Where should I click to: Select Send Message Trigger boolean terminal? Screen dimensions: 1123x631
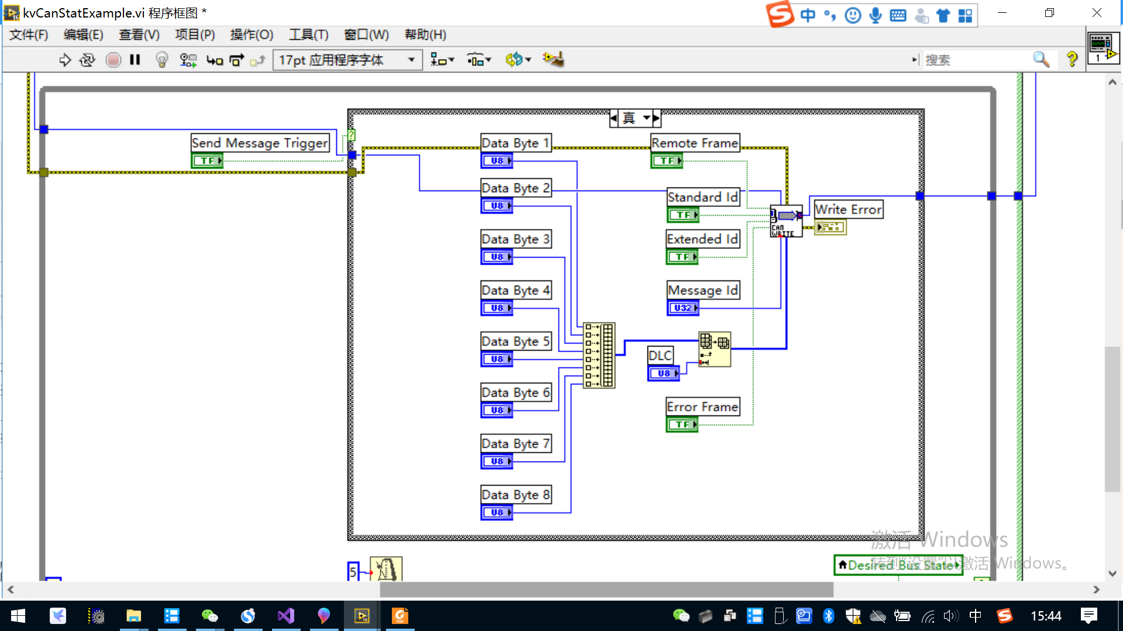pyautogui.click(x=208, y=161)
